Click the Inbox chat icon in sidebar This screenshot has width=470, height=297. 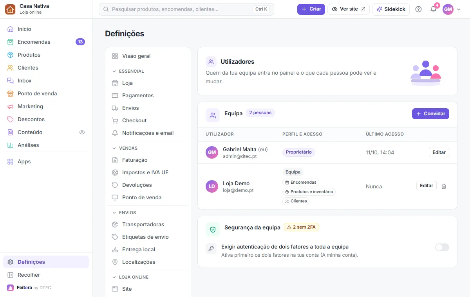[10, 81]
